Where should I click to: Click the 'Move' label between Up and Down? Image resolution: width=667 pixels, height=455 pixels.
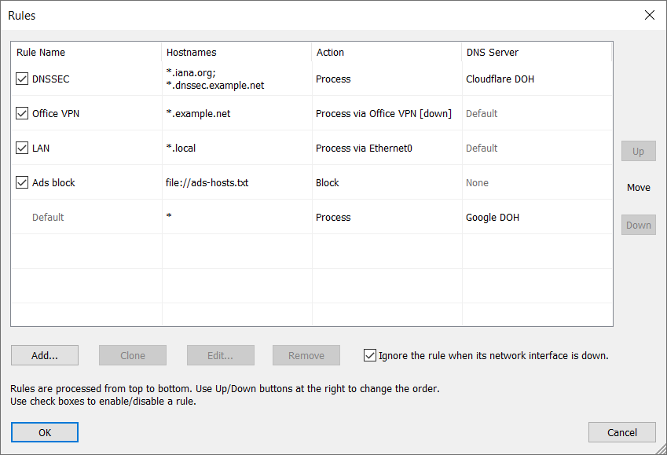click(x=639, y=187)
